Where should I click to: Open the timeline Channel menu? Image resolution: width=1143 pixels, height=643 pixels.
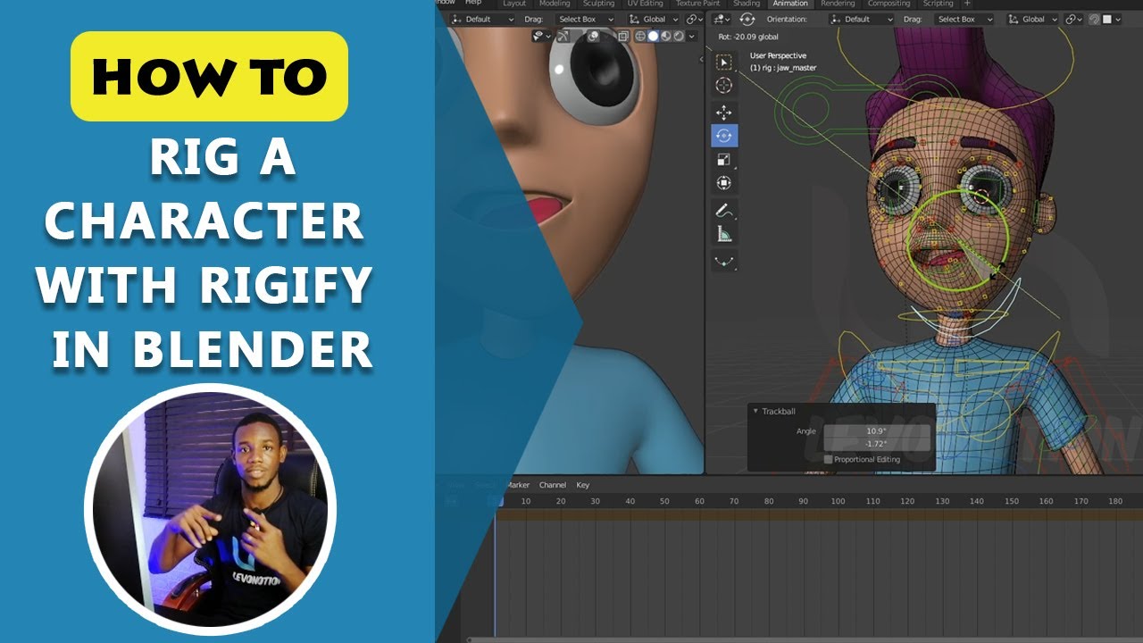click(x=553, y=485)
